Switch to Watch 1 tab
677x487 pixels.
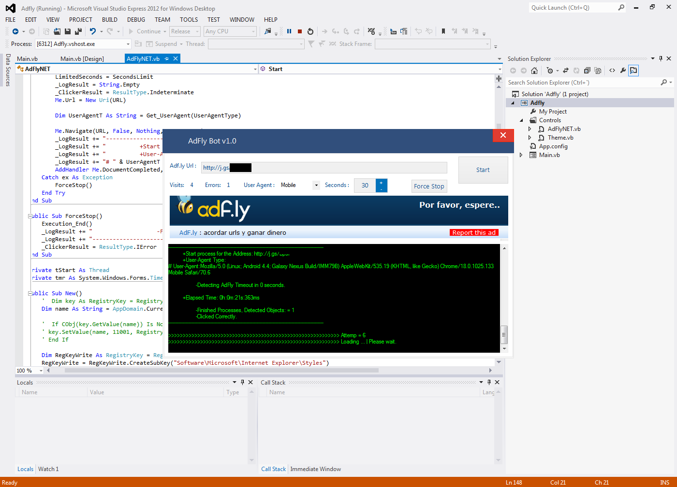pos(48,469)
